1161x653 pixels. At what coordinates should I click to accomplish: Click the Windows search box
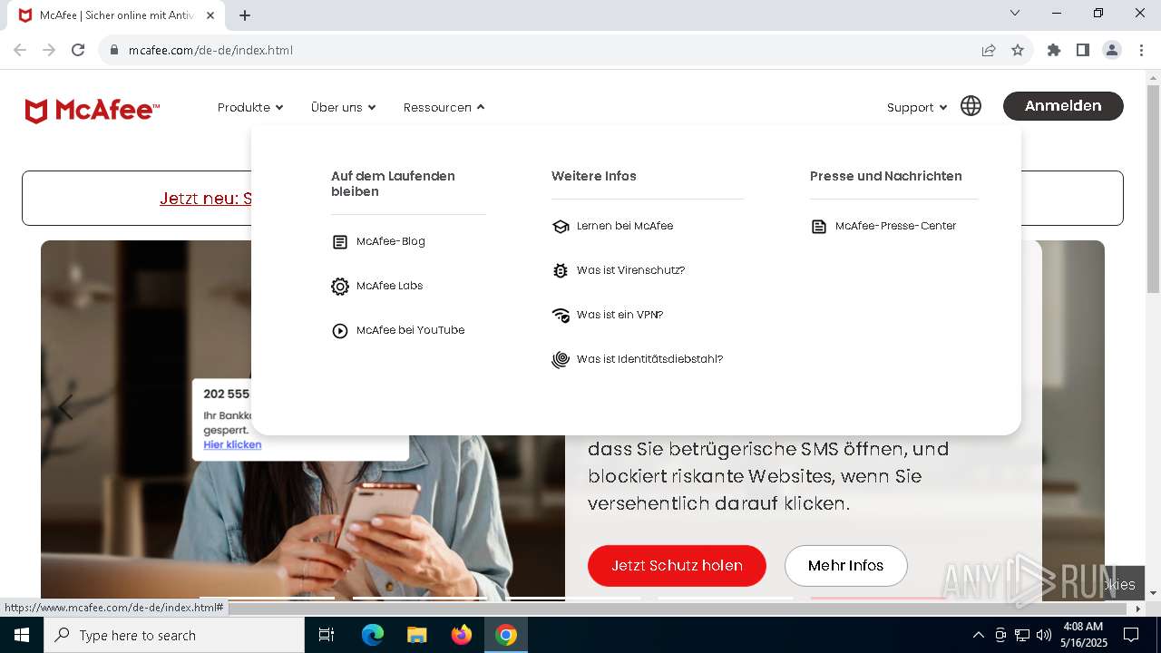174,635
